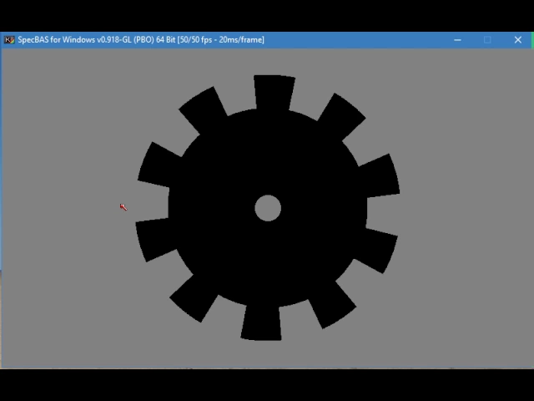
Task: Close the SpecBAS window
Action: (517, 40)
